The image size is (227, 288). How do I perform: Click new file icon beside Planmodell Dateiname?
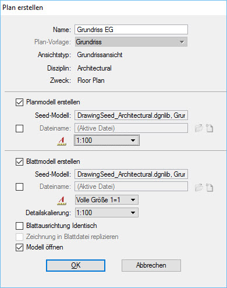click(x=210, y=128)
